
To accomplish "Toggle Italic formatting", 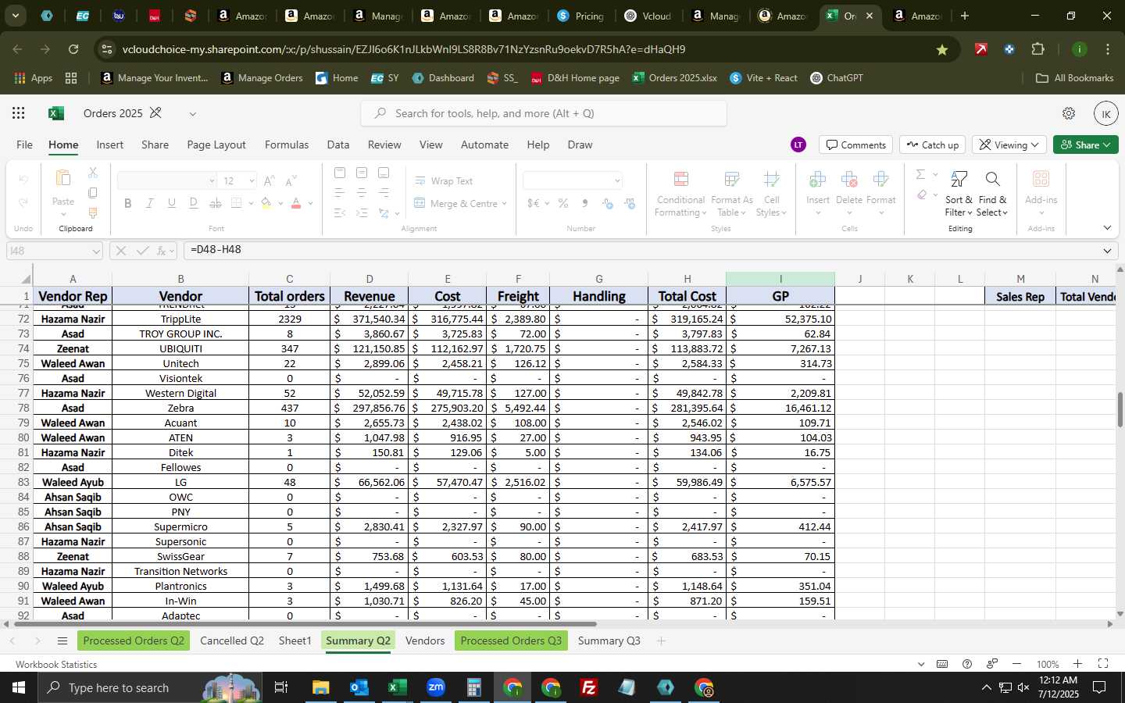I will pos(149,203).
